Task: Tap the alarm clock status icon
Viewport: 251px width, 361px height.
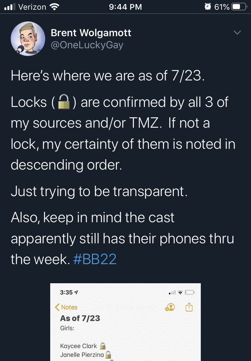Action: (x=208, y=7)
